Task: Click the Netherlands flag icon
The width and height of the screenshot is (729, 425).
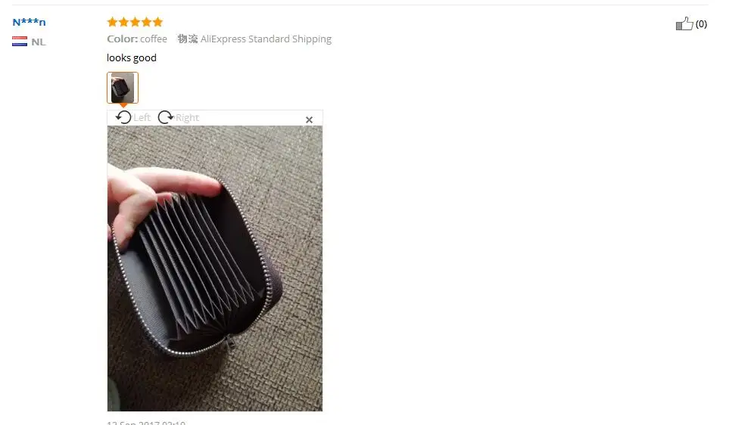Action: 20,42
